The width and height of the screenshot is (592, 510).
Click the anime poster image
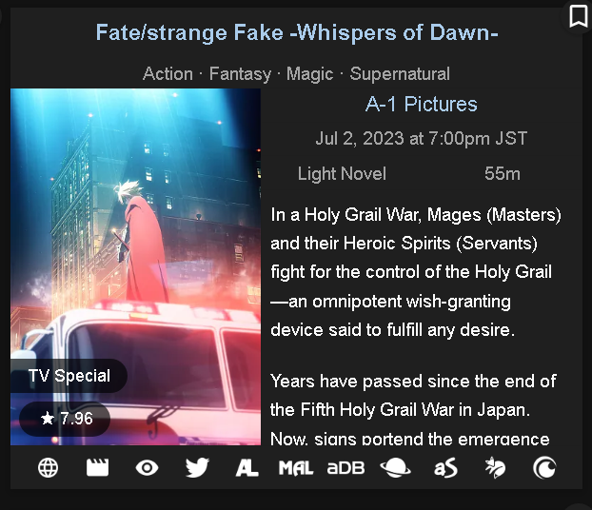135,266
